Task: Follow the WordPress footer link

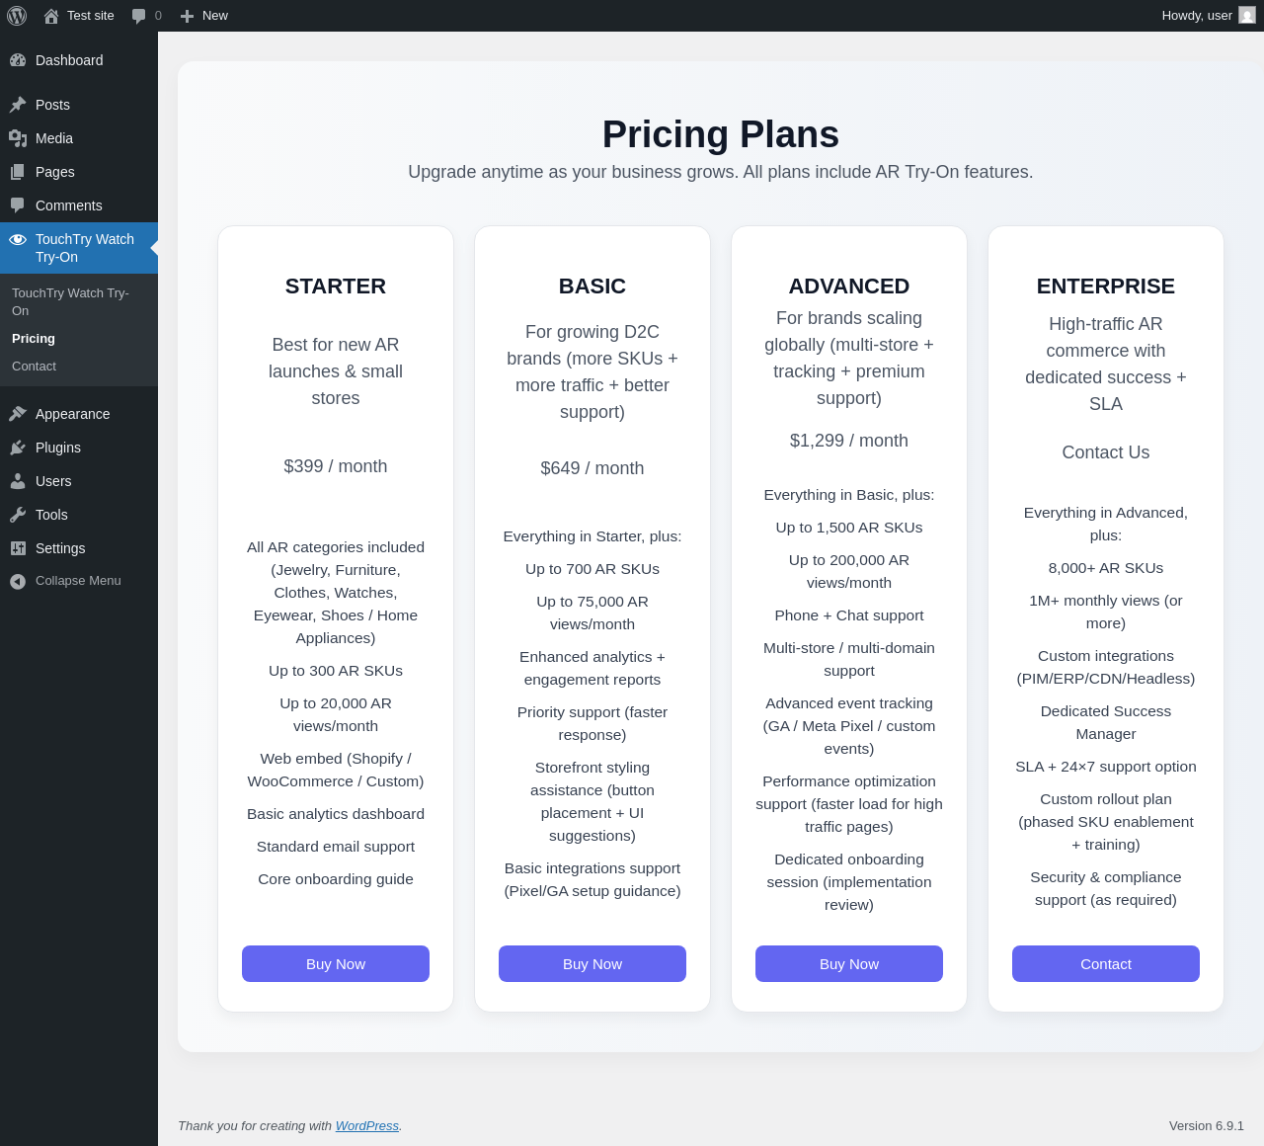Action: 366,1126
